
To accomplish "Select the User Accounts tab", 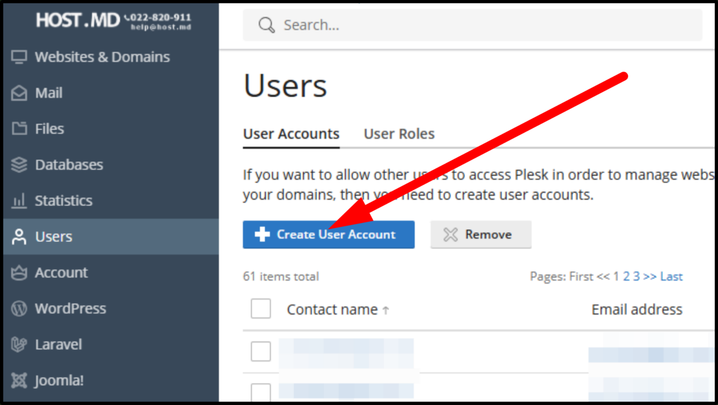I will pyautogui.click(x=291, y=134).
